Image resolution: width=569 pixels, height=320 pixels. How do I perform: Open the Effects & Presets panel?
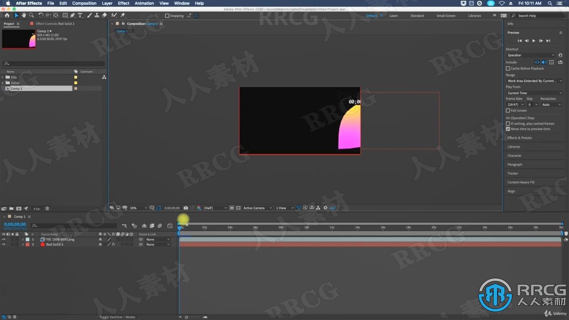point(520,138)
